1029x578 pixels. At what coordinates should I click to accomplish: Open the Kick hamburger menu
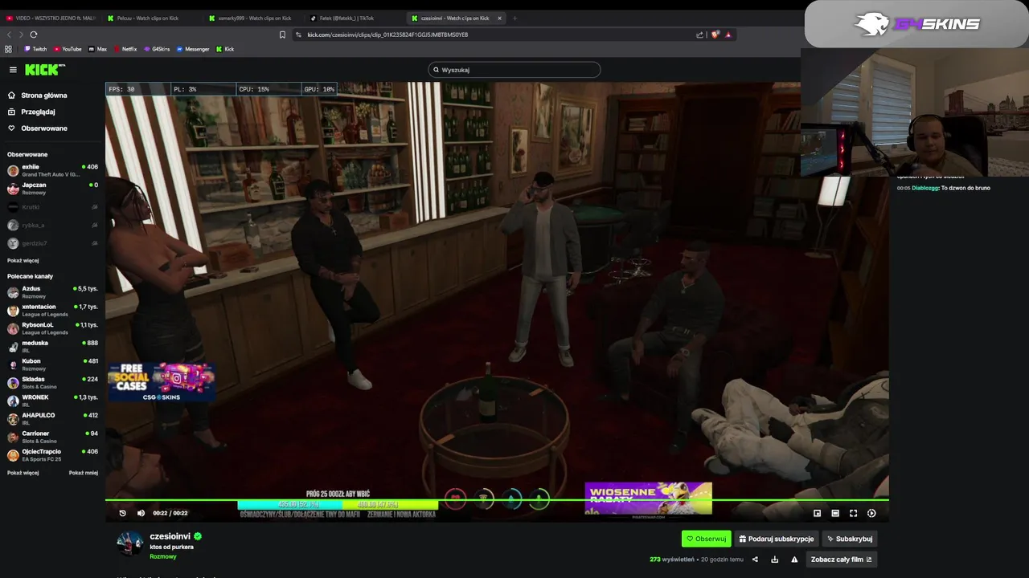pos(13,70)
